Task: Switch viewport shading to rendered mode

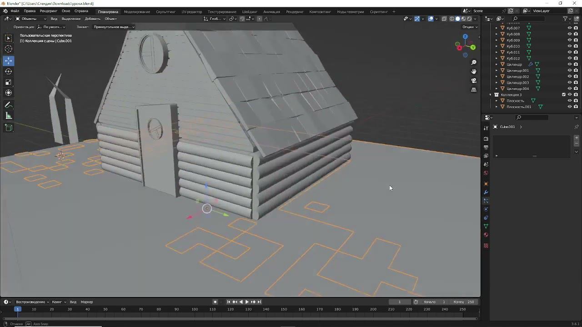Action: 470,19
